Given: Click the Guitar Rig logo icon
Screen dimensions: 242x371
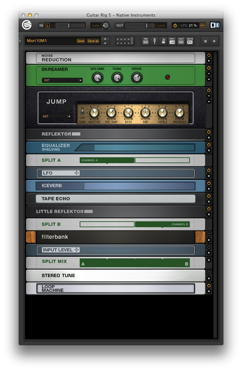Looking at the screenshot, I should [27, 25].
